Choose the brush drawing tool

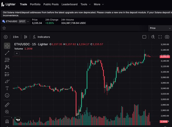pyautogui.click(x=7, y=81)
